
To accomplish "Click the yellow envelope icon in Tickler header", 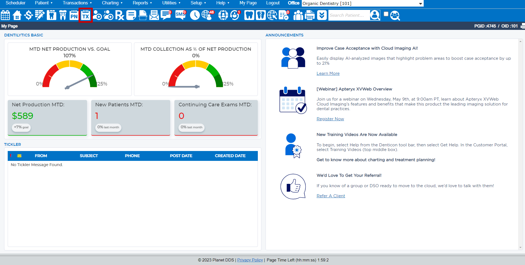I will tap(19, 156).
